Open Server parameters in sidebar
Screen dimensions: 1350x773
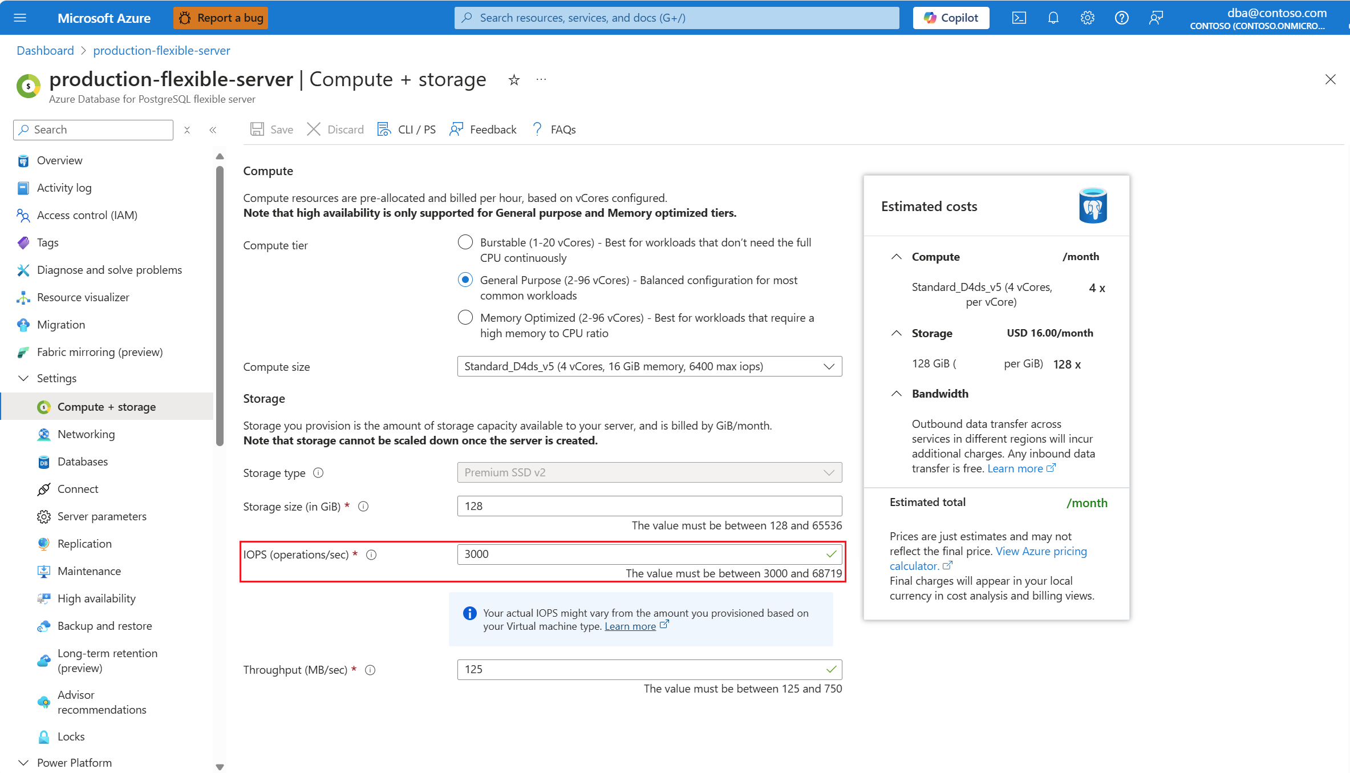click(102, 516)
